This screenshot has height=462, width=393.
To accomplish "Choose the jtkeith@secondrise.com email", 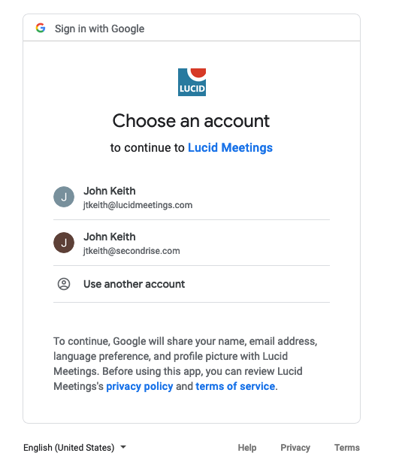I will (x=132, y=251).
